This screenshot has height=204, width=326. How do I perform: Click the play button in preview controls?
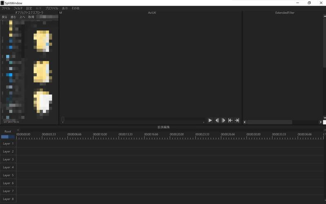[x=210, y=120]
